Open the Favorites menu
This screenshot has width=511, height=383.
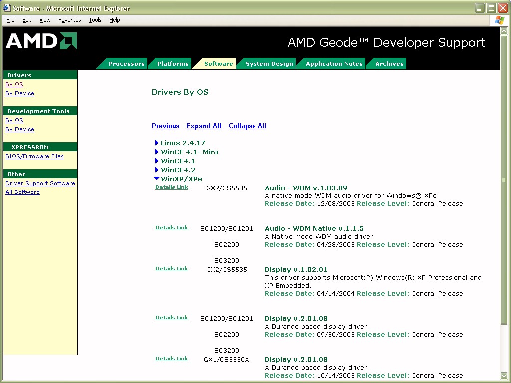pos(69,20)
